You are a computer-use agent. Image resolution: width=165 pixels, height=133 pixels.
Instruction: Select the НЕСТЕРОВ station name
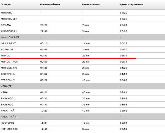[x=7, y=123]
